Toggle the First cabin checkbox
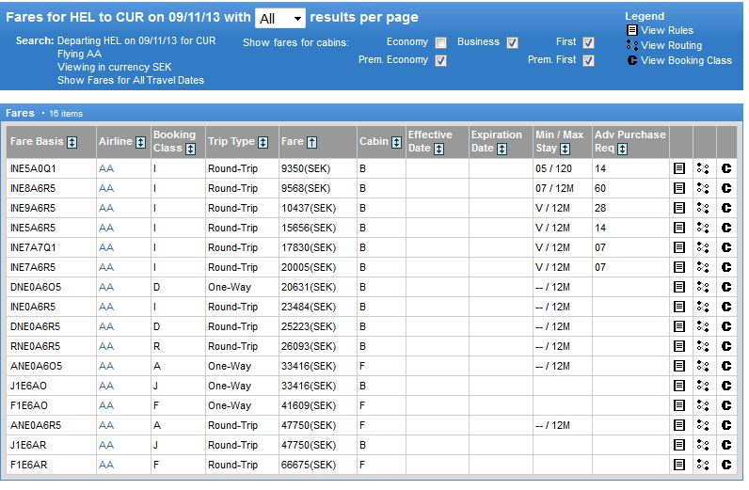The width and height of the screenshot is (749, 490). pyautogui.click(x=588, y=42)
